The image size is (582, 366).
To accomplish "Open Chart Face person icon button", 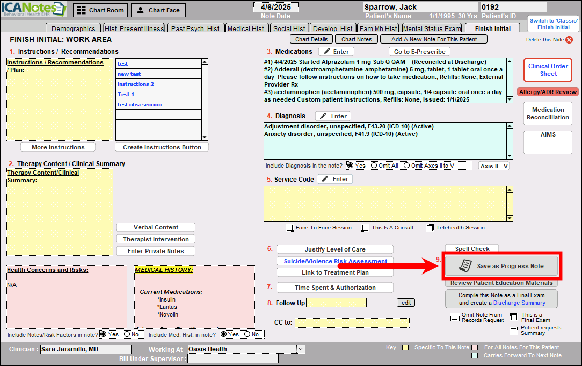I will pyautogui.click(x=158, y=10).
